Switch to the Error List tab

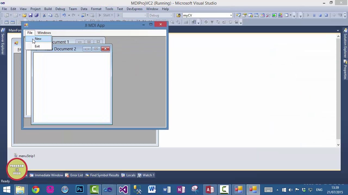pyautogui.click(x=74, y=175)
